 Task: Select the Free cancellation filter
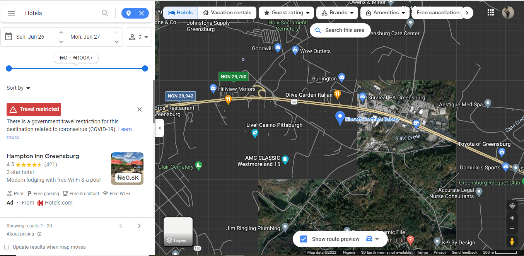click(x=438, y=13)
